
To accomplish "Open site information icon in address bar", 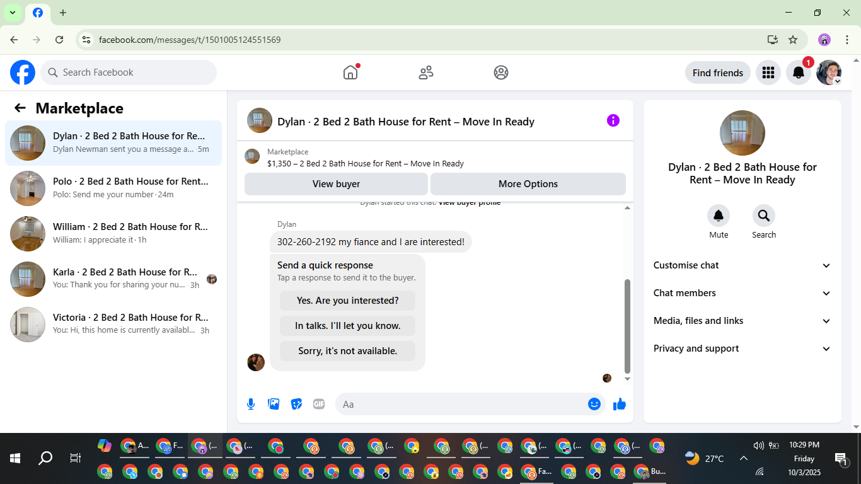I will tap(86, 40).
